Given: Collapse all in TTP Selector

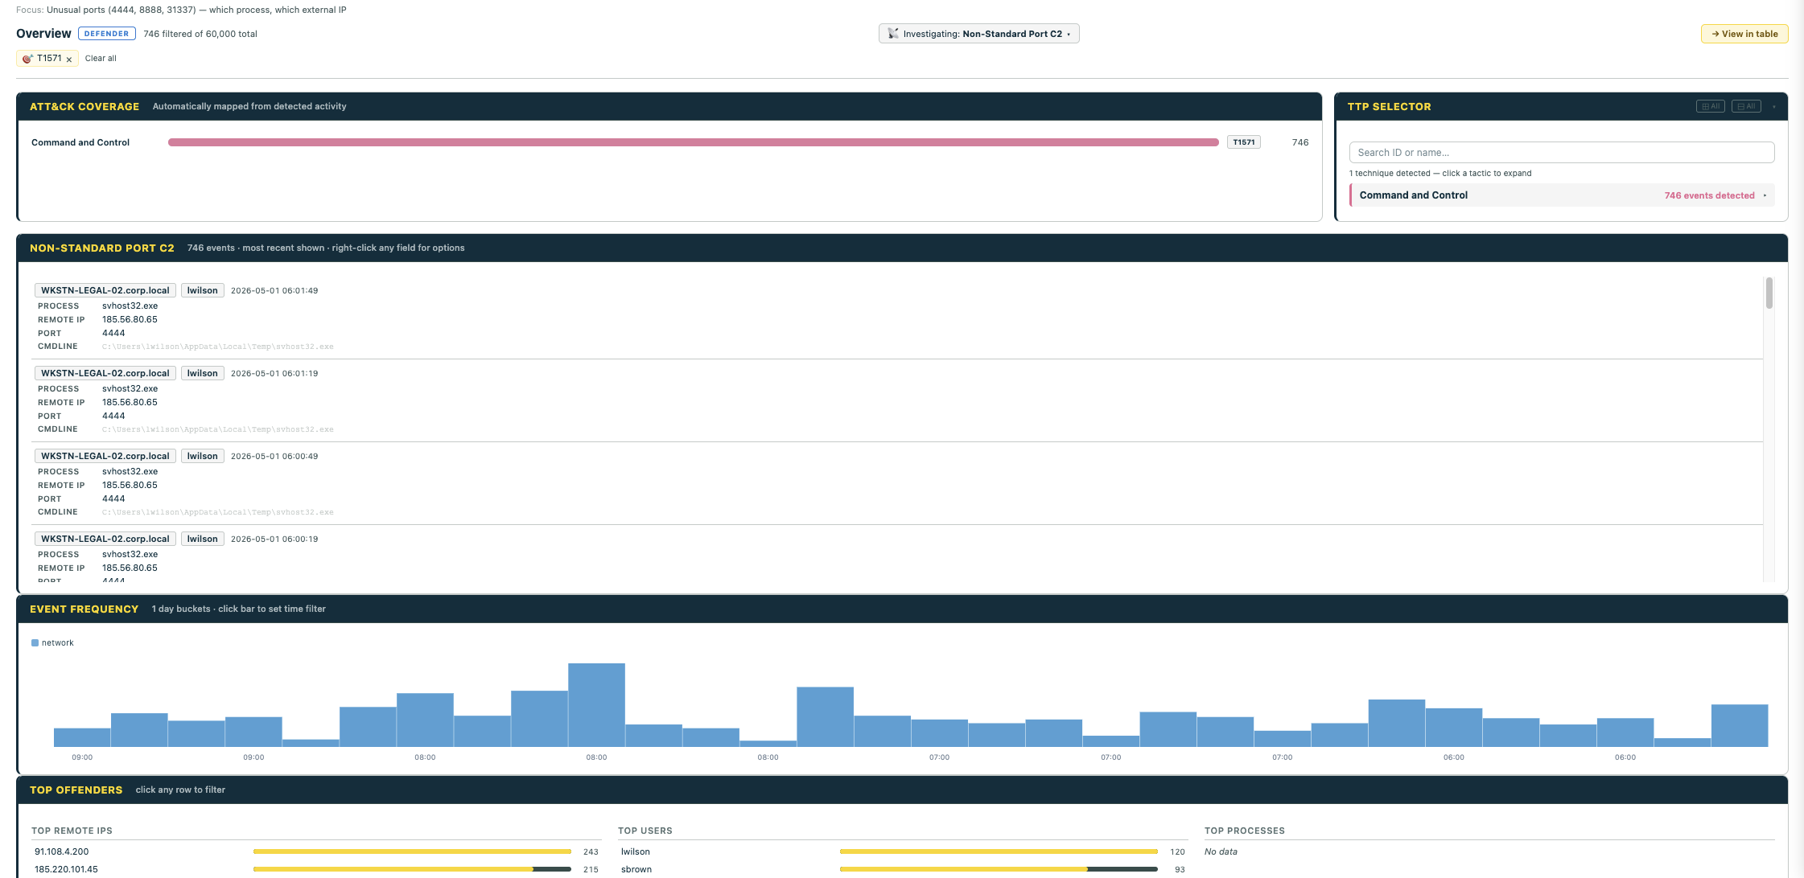Looking at the screenshot, I should click(x=1746, y=106).
